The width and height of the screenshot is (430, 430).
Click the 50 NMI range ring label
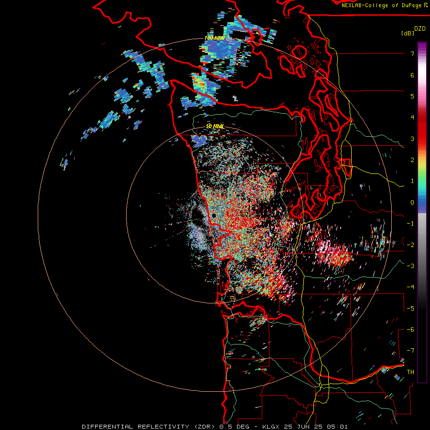215,126
